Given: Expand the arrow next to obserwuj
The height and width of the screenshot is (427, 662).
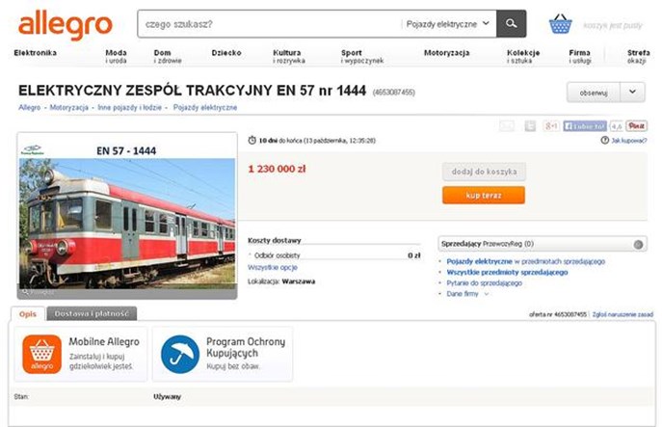Looking at the screenshot, I should (633, 92).
